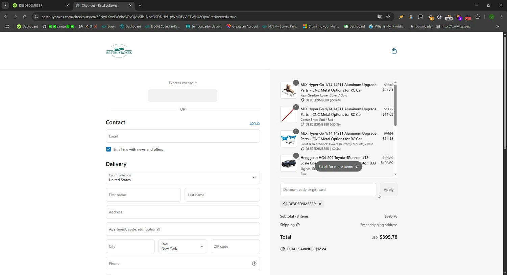Click the BestBuyBoxes logo
Viewport: 507px width, 275px height.
click(x=119, y=51)
